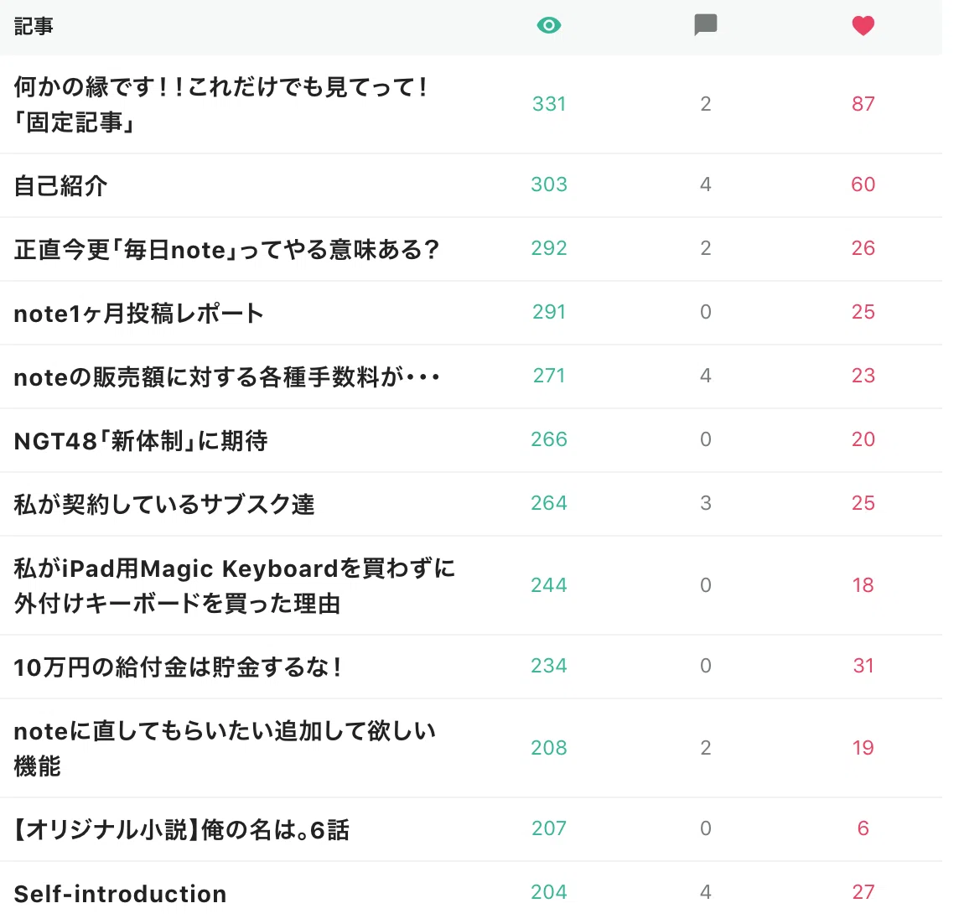Click the 331 view count

(x=548, y=103)
